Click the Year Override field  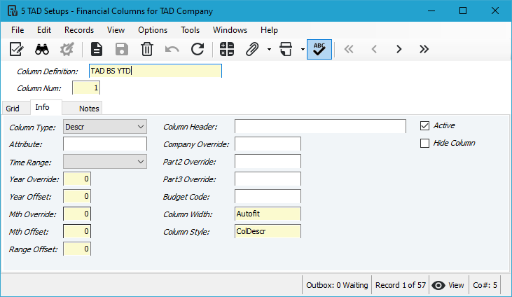coord(77,179)
